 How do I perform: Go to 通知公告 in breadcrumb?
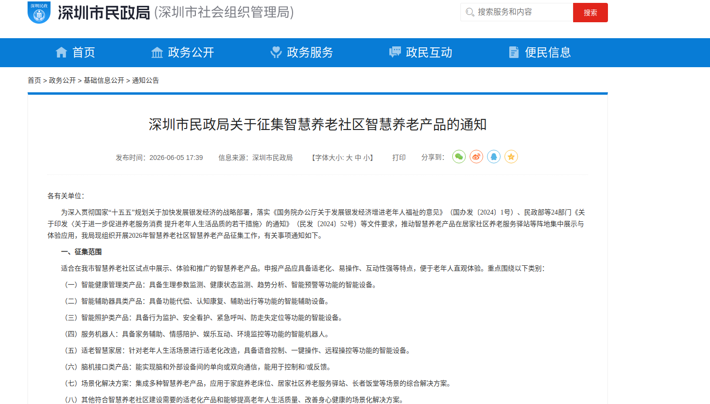click(x=146, y=80)
